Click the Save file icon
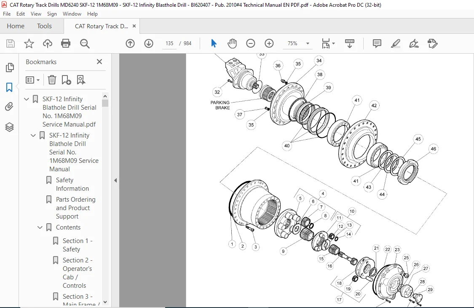Image resolution: width=474 pixels, height=308 pixels. pyautogui.click(x=11, y=43)
